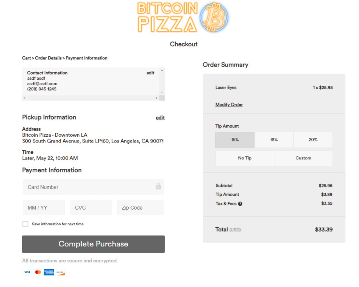Click the Modify Order link
Image resolution: width=359 pixels, height=287 pixels.
pyautogui.click(x=229, y=105)
